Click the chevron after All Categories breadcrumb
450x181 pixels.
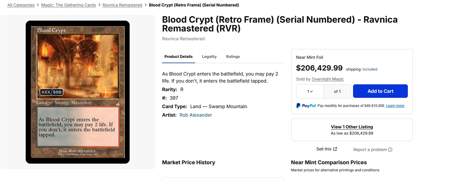coord(38,5)
